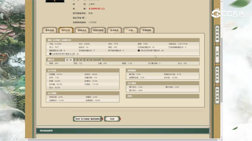Click the 关闭 button
The width and height of the screenshot is (252, 141).
[112, 119]
